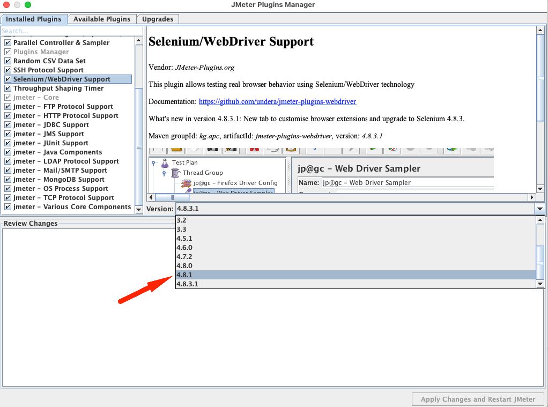Screen dimensions: 548x407
Task: Click Apply Changes and Restart JMeter button
Action: [x=478, y=399]
